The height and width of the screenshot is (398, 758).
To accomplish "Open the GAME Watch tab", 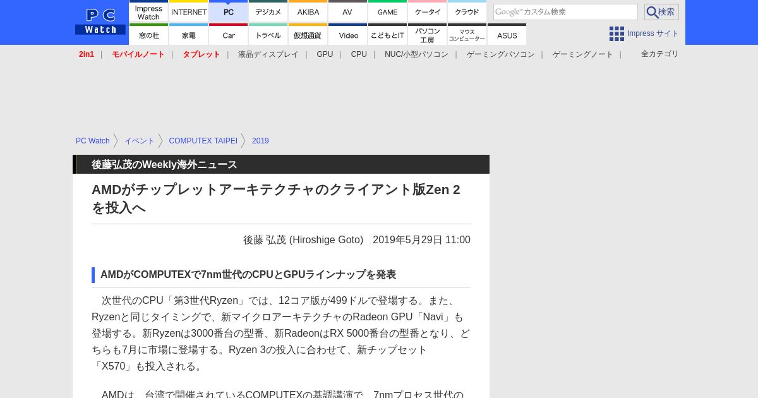I will pos(388,11).
